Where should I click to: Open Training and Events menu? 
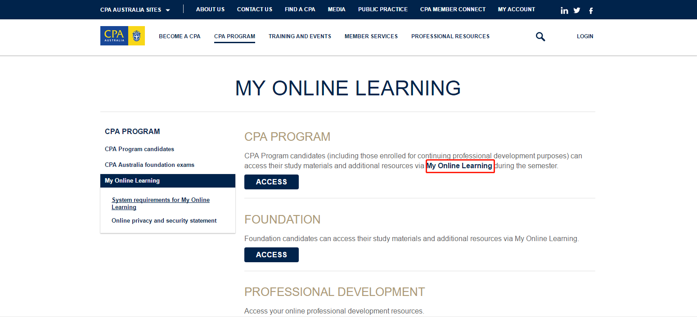pos(300,36)
